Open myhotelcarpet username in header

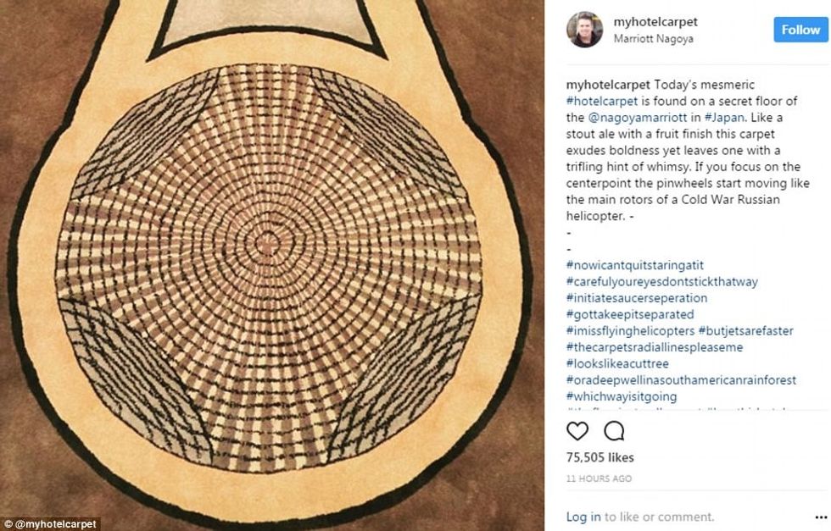(x=655, y=22)
